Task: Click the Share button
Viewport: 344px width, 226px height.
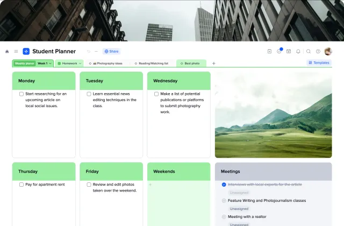Action: tap(111, 52)
